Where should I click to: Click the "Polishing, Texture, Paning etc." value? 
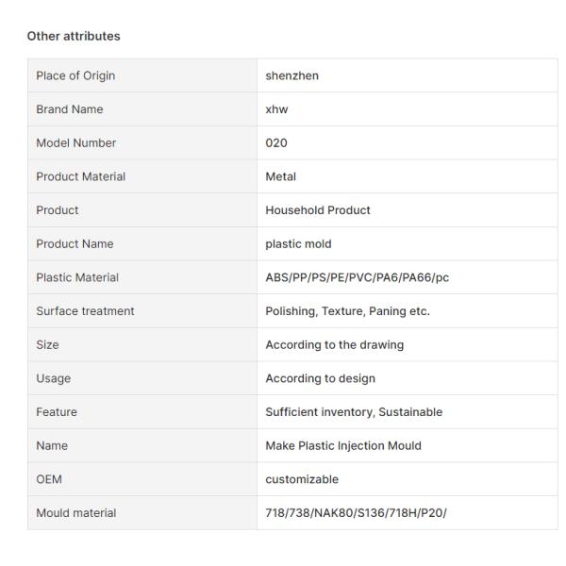pos(347,310)
